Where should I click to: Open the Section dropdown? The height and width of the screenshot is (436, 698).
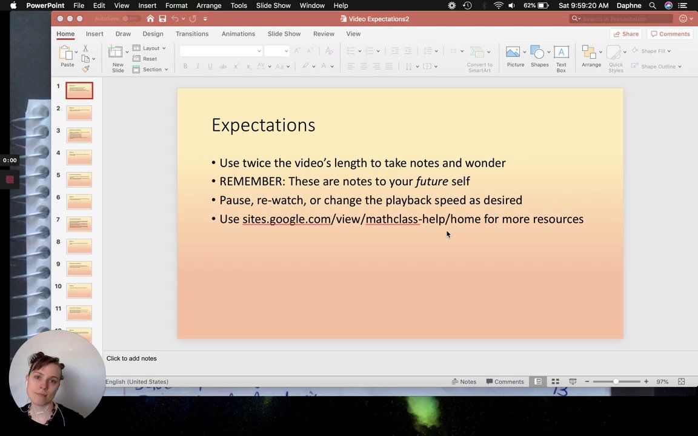coord(150,70)
